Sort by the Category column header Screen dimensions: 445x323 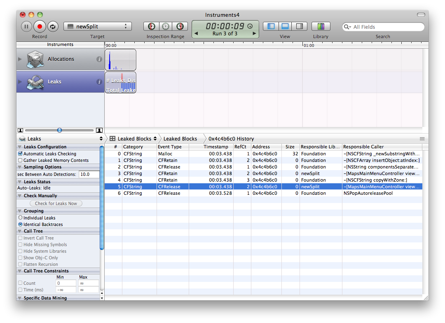[x=139, y=147]
